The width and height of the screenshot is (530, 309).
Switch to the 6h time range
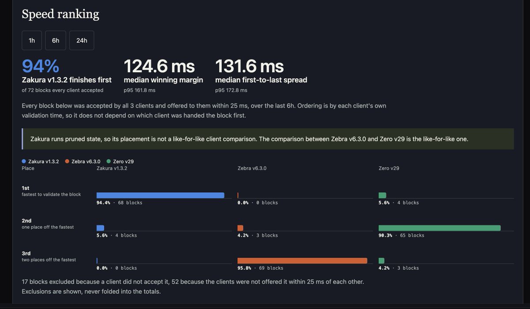coord(56,41)
